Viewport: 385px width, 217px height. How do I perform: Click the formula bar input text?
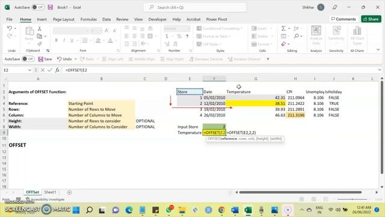(x=76, y=70)
